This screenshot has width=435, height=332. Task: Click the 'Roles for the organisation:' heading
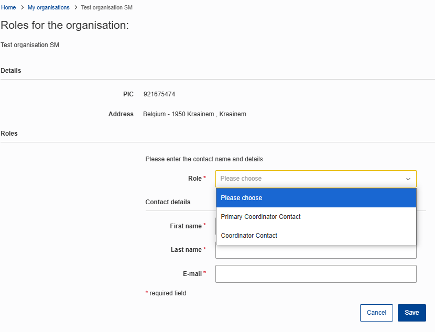pyautogui.click(x=64, y=25)
